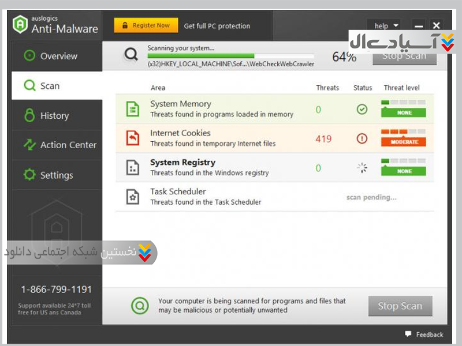Click the green scan icon in footer
The width and height of the screenshot is (462, 346).
click(x=139, y=306)
